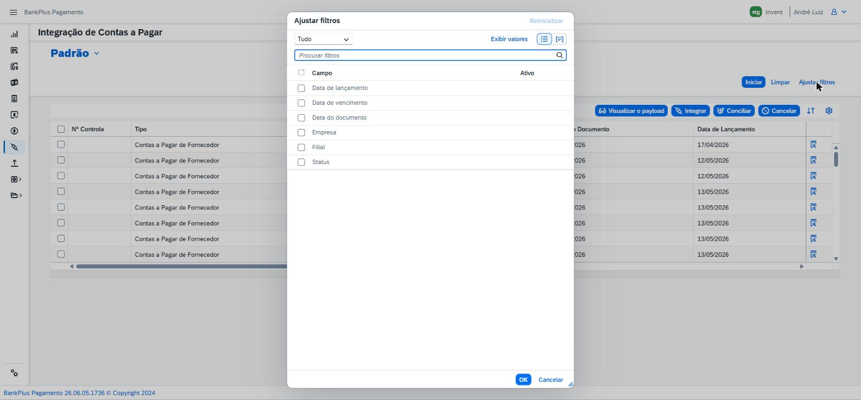Click the Iniciar button

753,82
